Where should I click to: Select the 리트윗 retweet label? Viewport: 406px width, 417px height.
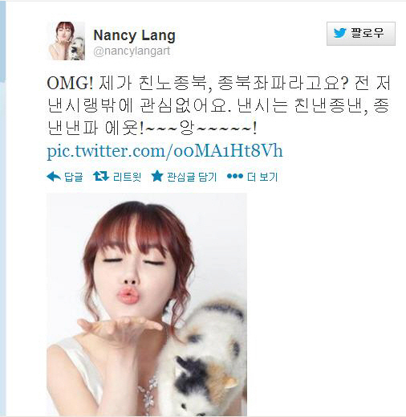pos(127,177)
